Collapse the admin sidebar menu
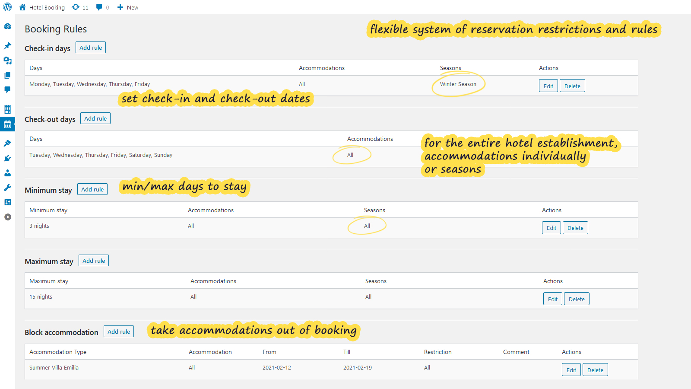691x389 pixels. click(x=7, y=217)
